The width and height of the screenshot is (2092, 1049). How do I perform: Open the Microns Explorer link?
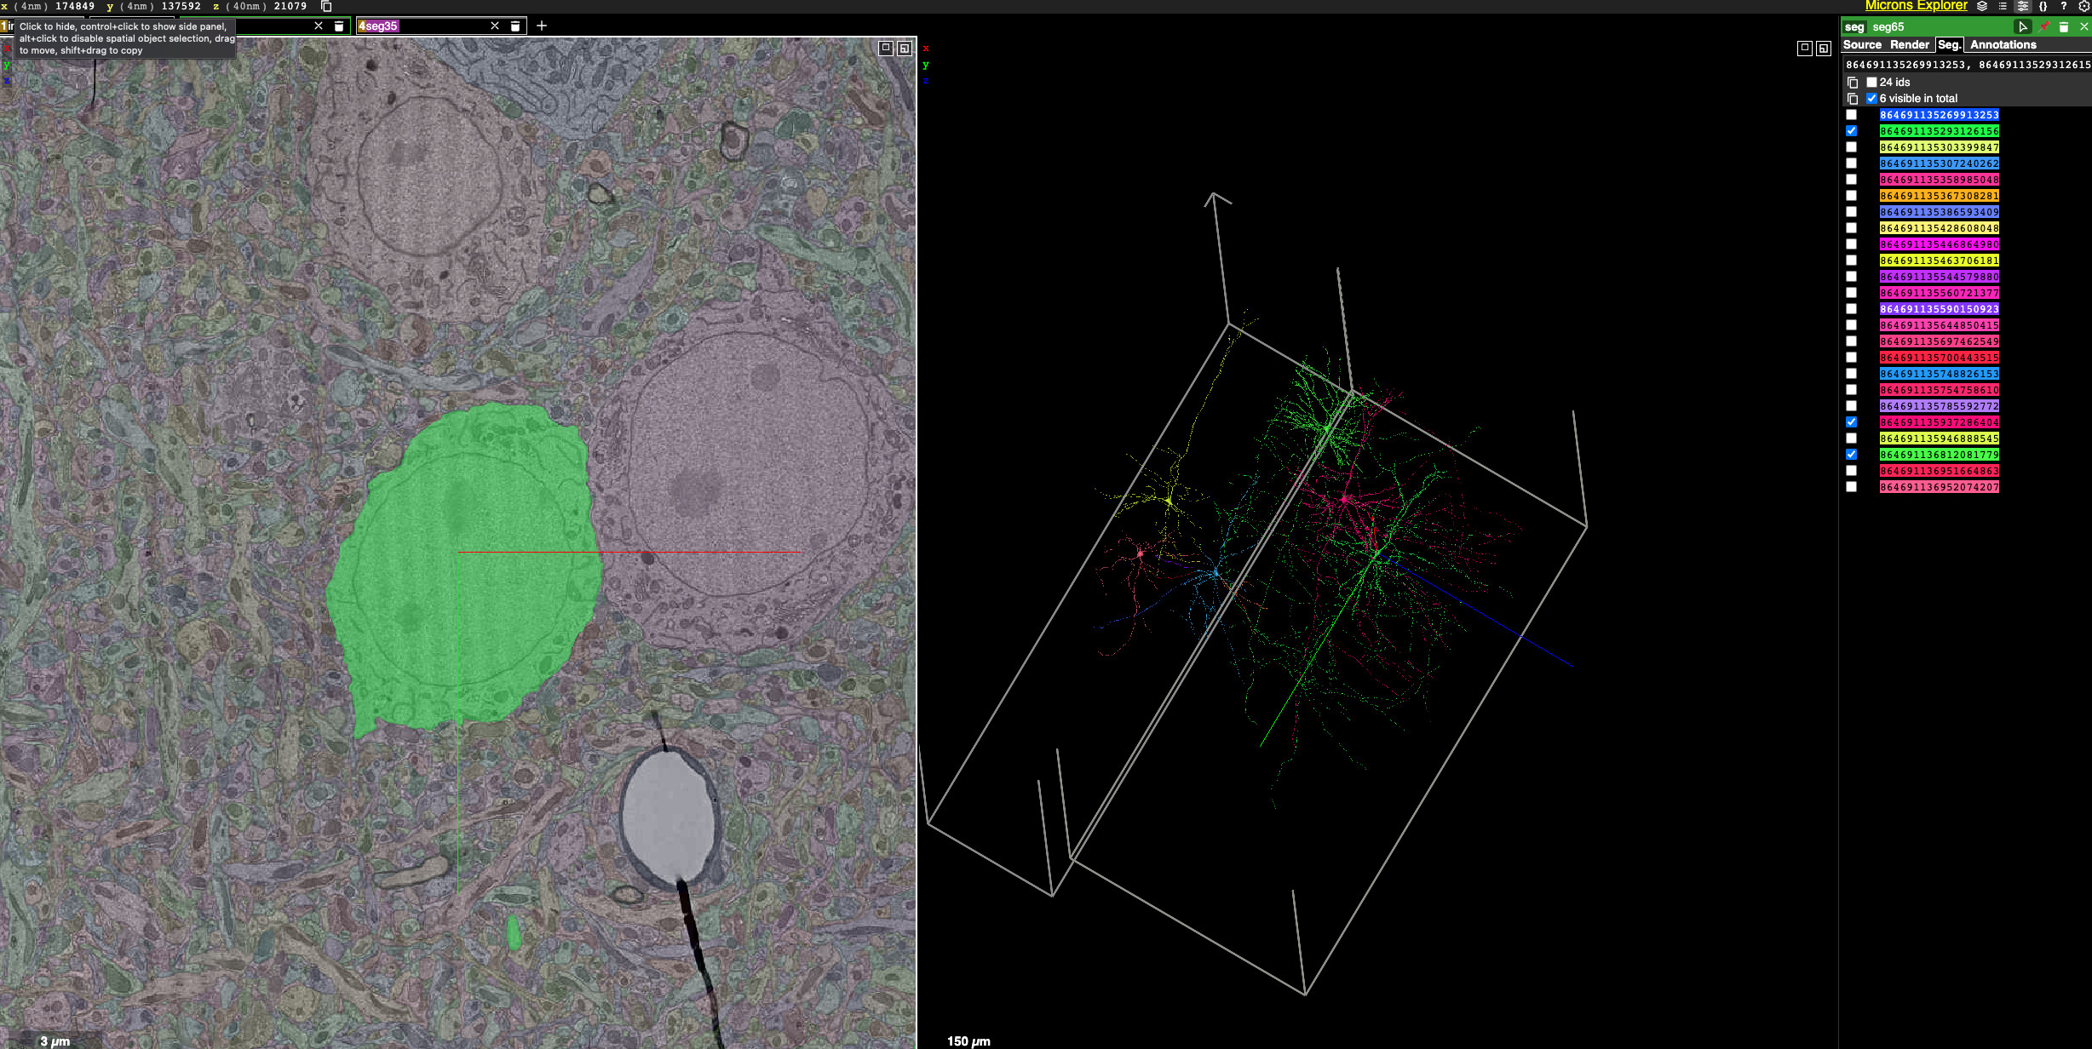1916,6
